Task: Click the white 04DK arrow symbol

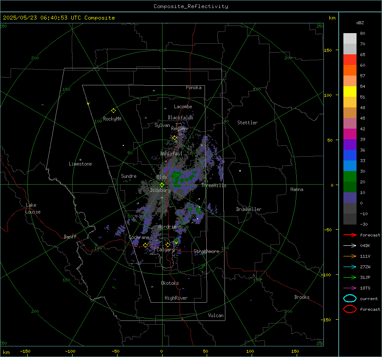Action: point(350,245)
